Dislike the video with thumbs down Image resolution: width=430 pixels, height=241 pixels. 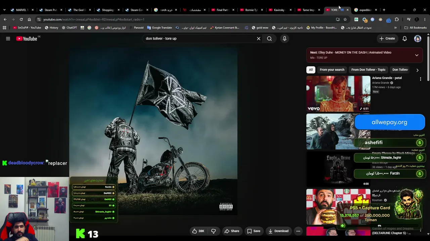(x=213, y=231)
